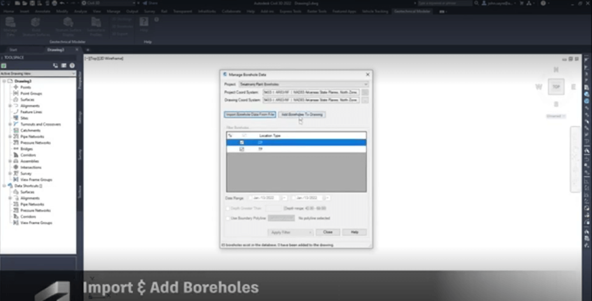Screen dimensions: 592x301
Task: Click Import Borehole Data From File button
Action: [250, 115]
